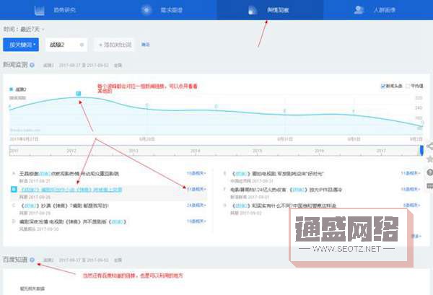Select the highlighted B marker on the trend line
The image size is (433, 295).
tap(79, 94)
